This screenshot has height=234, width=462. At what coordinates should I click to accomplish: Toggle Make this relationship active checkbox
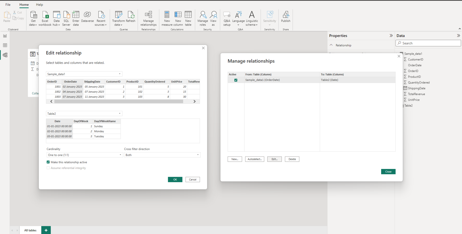coord(48,162)
